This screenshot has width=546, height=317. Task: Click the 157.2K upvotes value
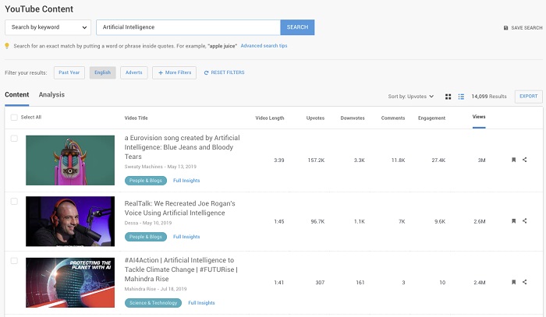tap(316, 160)
